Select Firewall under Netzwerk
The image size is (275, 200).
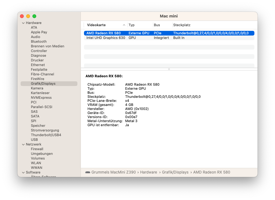tap(37, 149)
